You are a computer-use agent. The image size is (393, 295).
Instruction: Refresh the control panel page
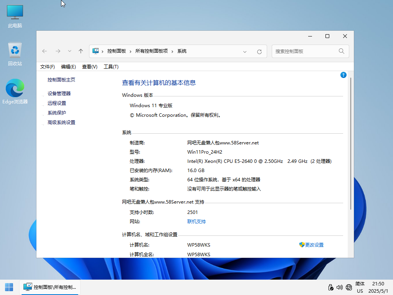(259, 52)
